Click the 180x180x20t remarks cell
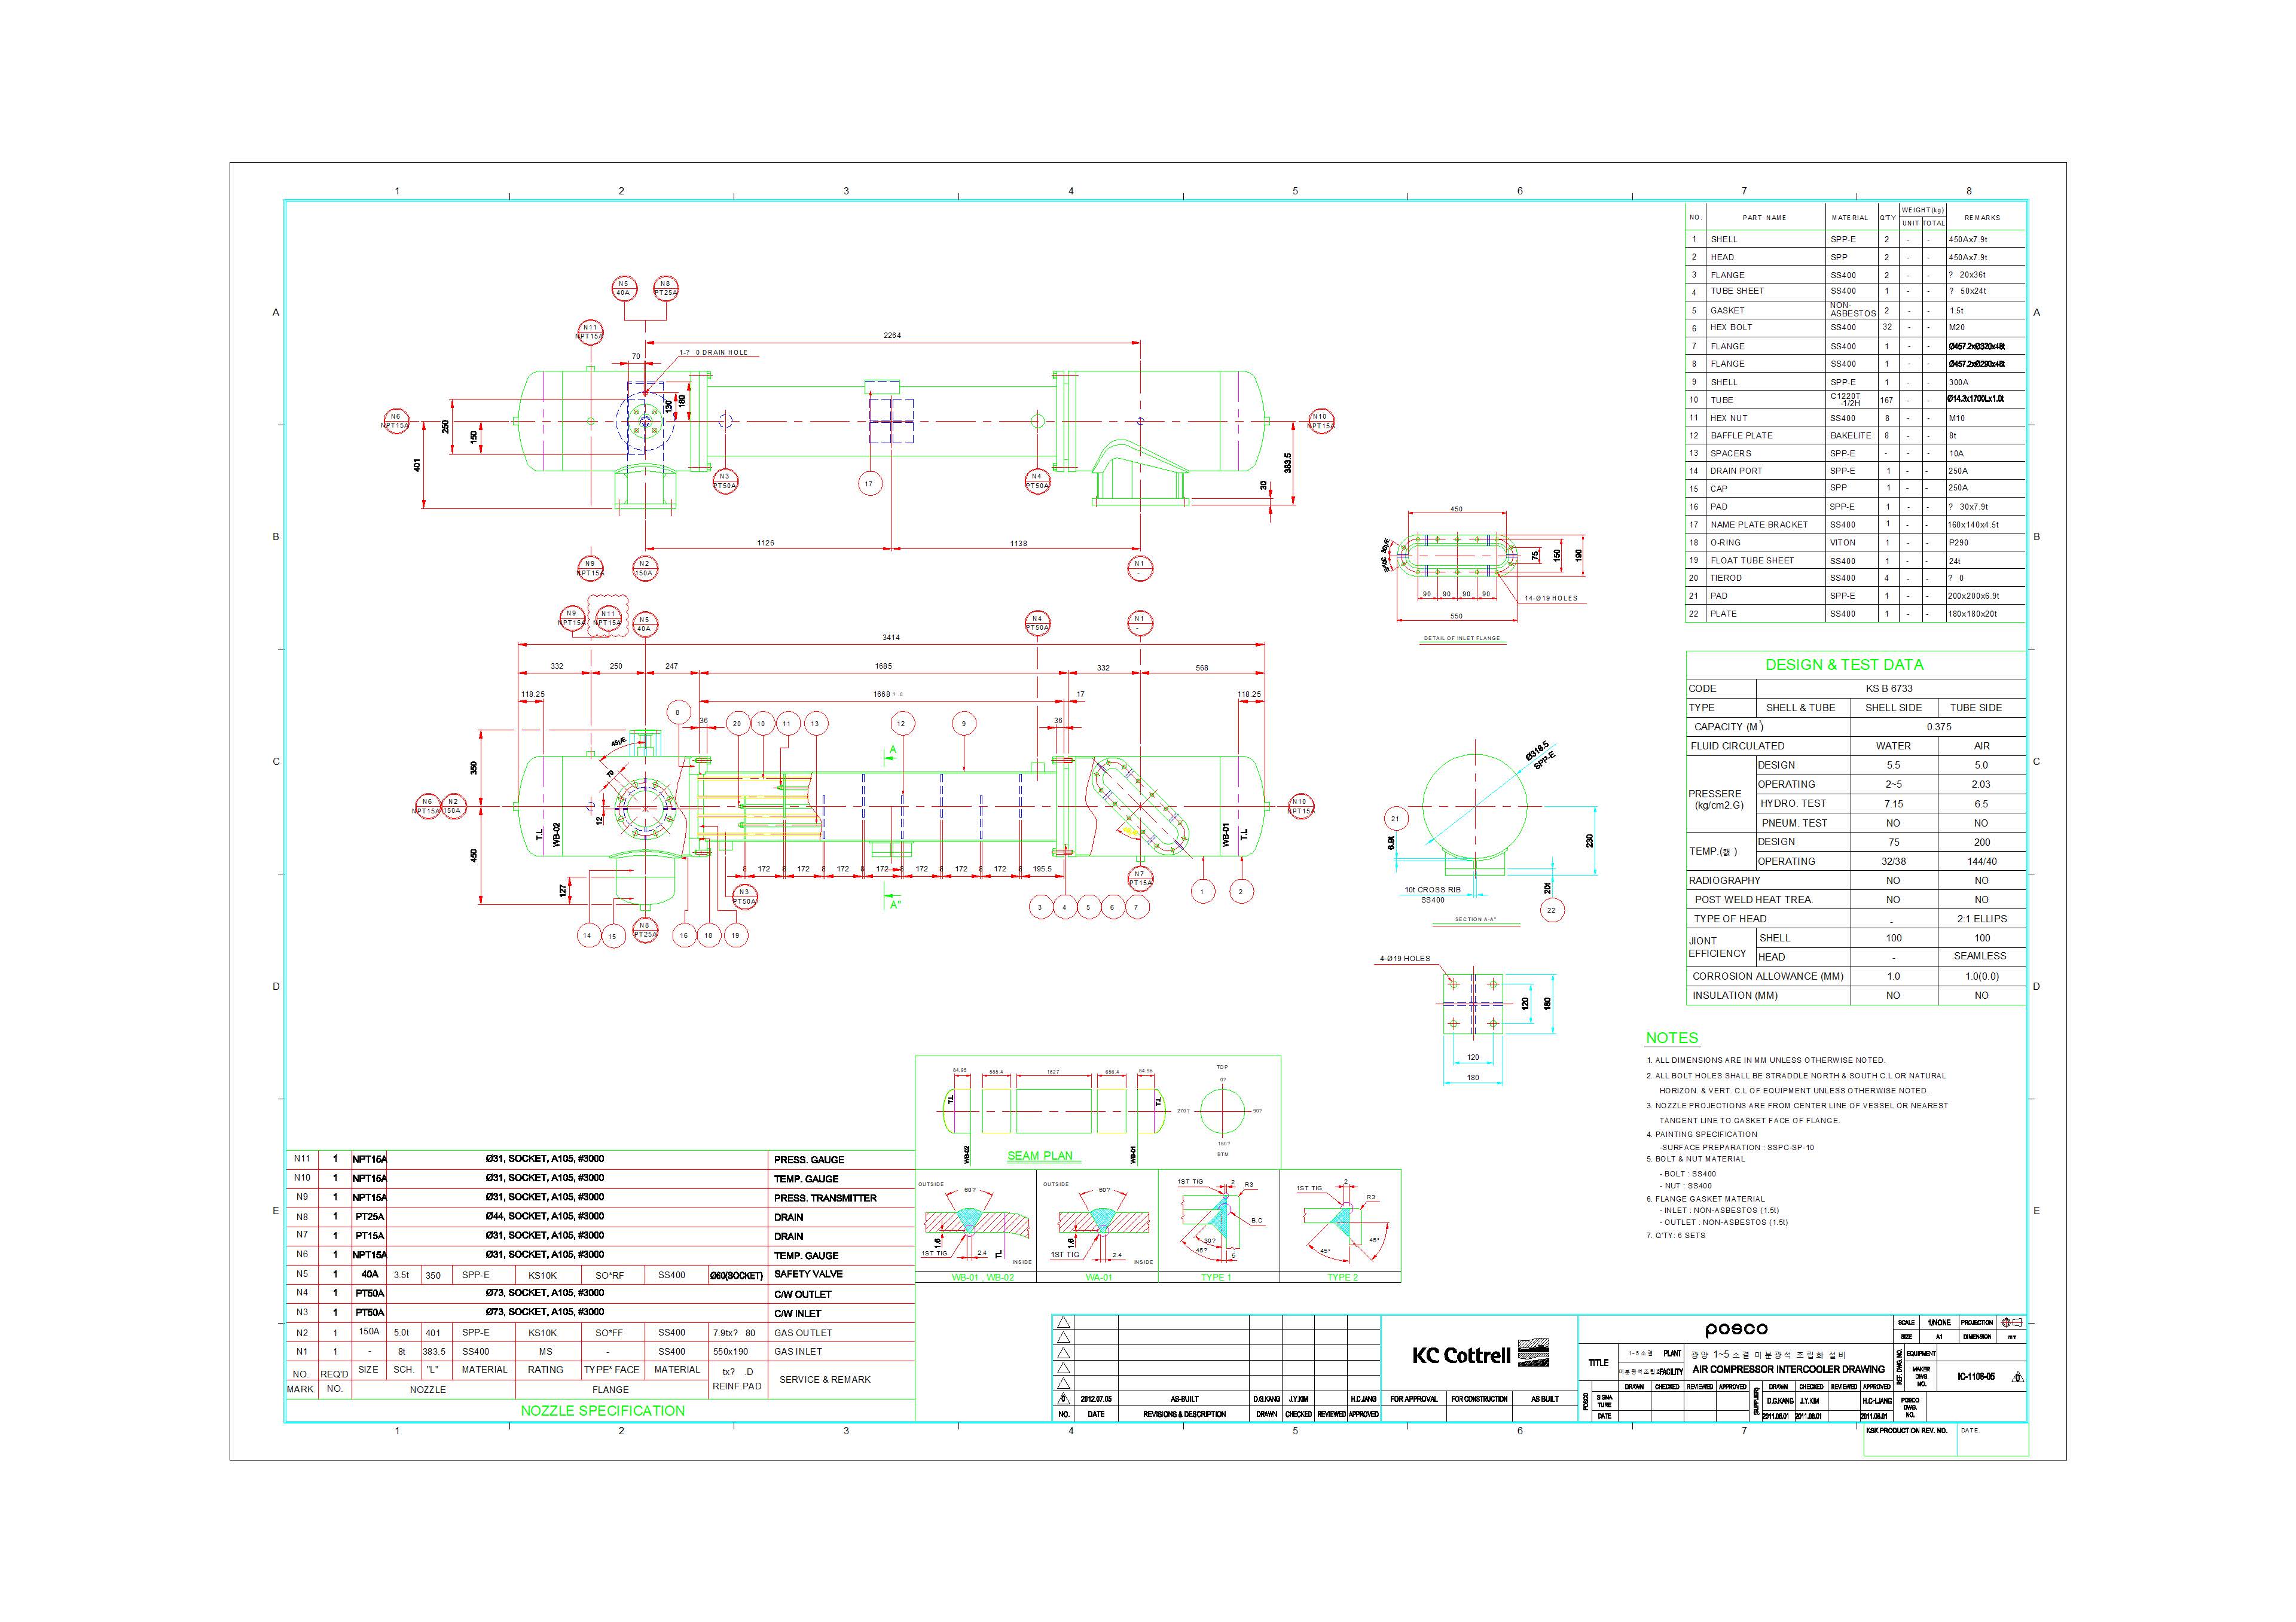 click(x=1972, y=614)
